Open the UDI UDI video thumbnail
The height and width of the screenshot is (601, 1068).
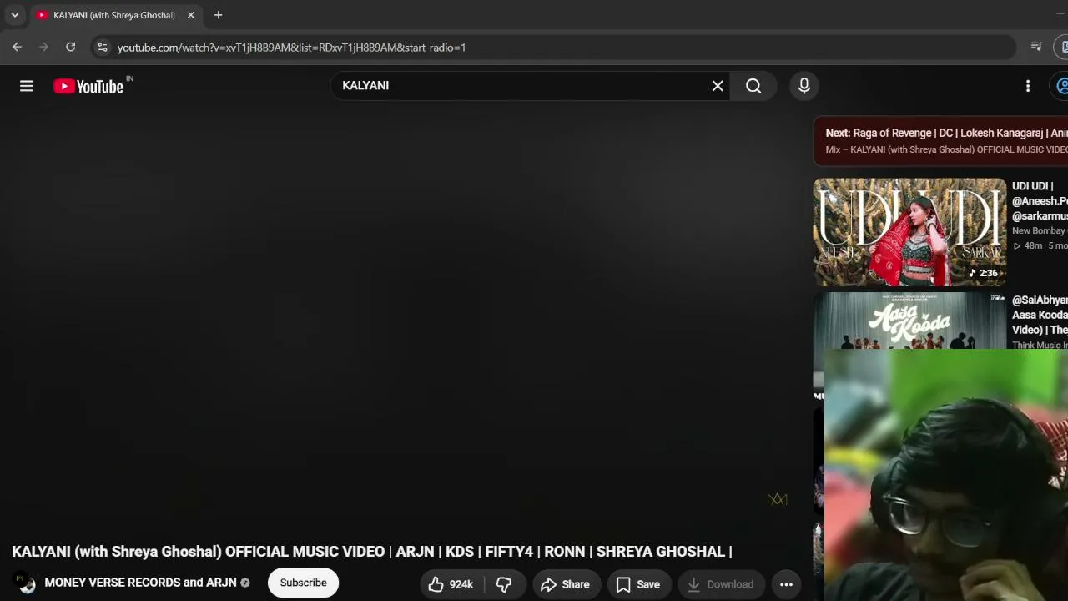909,232
